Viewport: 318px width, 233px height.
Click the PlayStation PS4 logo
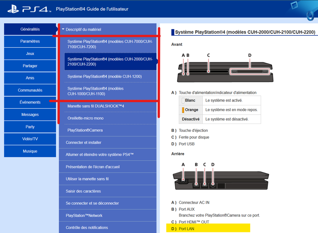pos(29,9)
